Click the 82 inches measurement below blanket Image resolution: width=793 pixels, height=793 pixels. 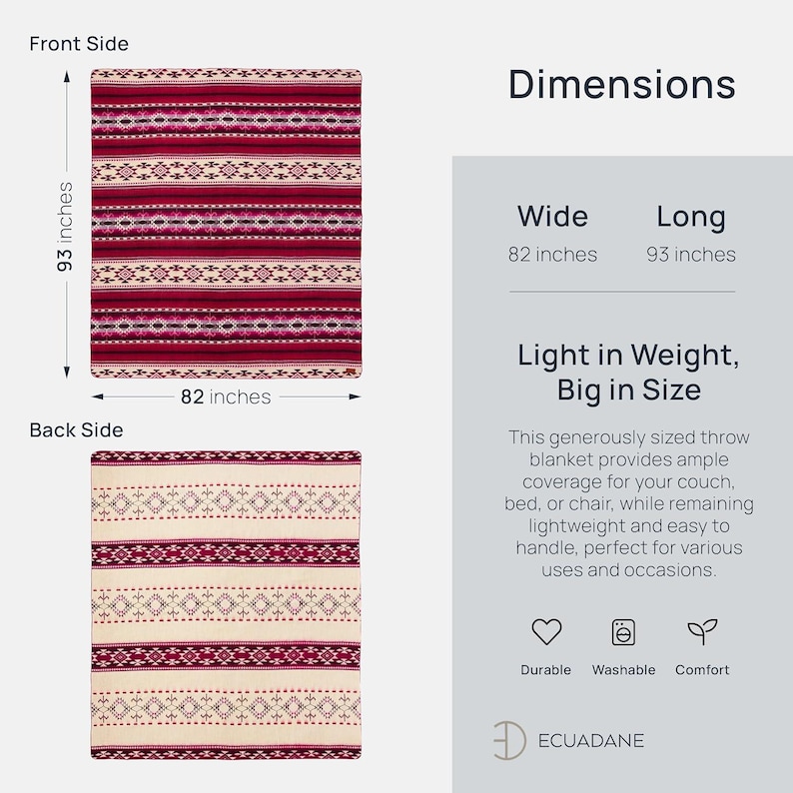point(226,397)
